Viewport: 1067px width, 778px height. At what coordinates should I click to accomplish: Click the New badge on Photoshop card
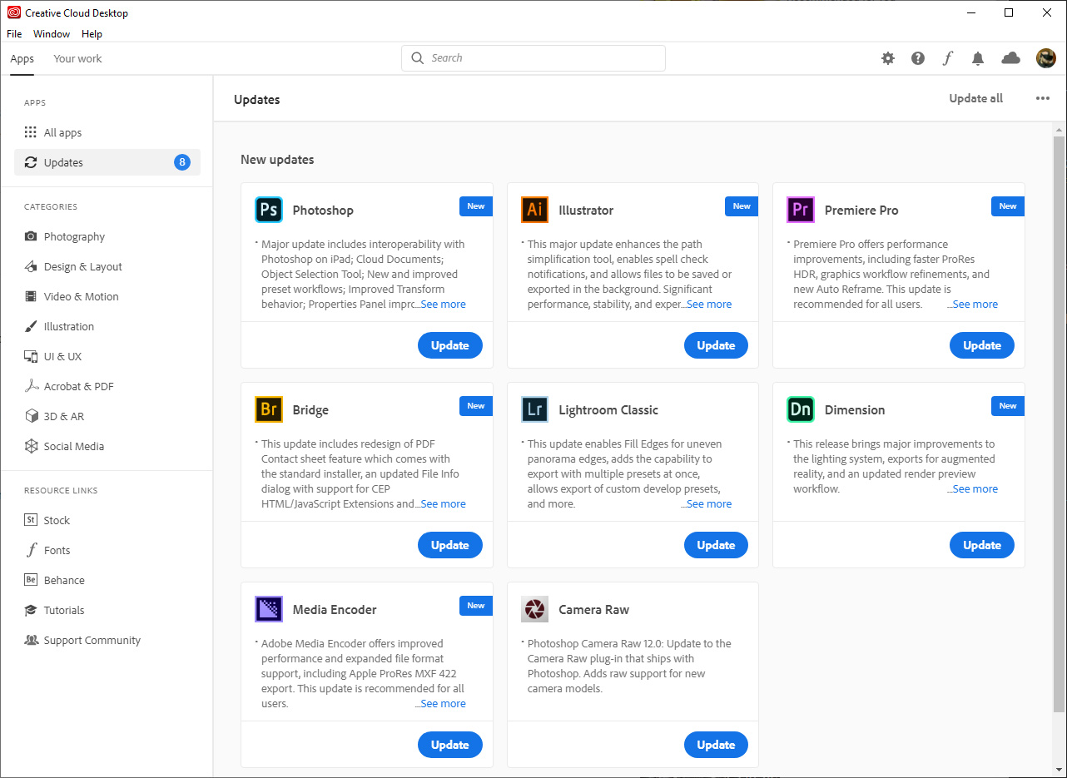[x=476, y=206]
